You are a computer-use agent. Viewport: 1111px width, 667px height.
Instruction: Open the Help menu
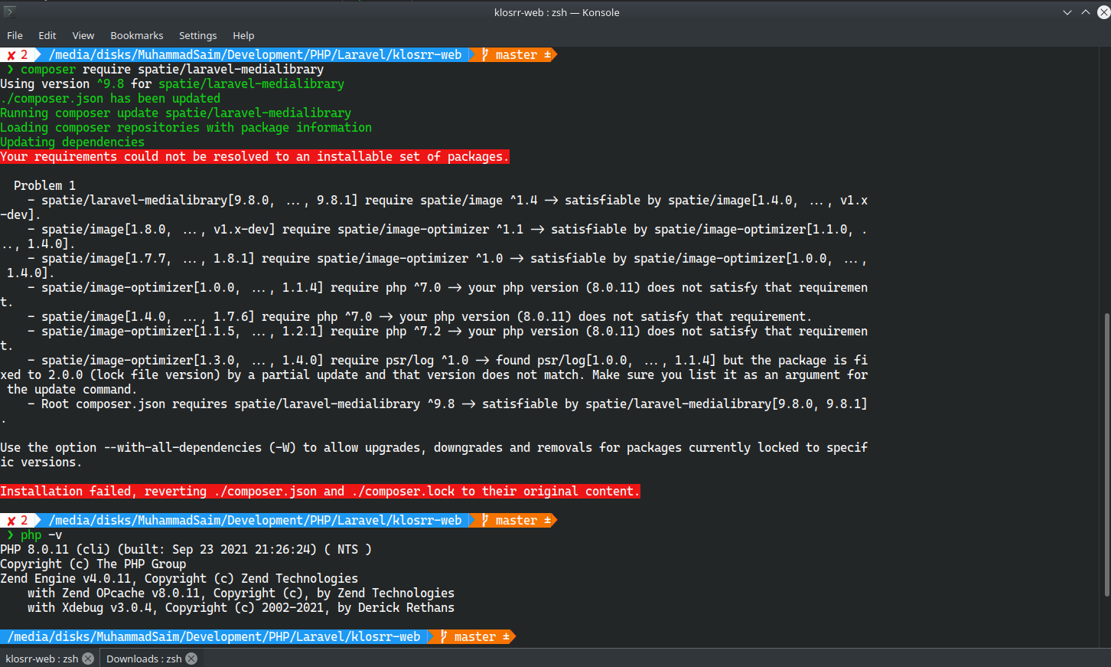(x=243, y=35)
